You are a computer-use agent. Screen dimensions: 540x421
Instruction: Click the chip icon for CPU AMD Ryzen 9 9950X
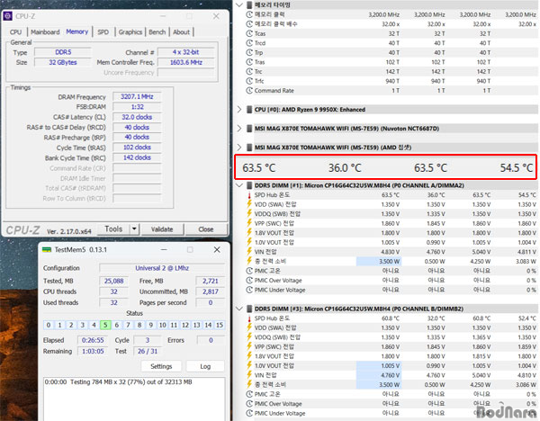(x=247, y=109)
